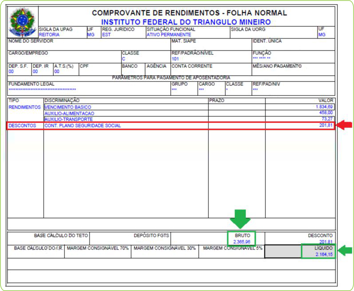Click the 'PRAZO' column header
Image resolution: width=354 pixels, height=291 pixels.
click(x=217, y=100)
